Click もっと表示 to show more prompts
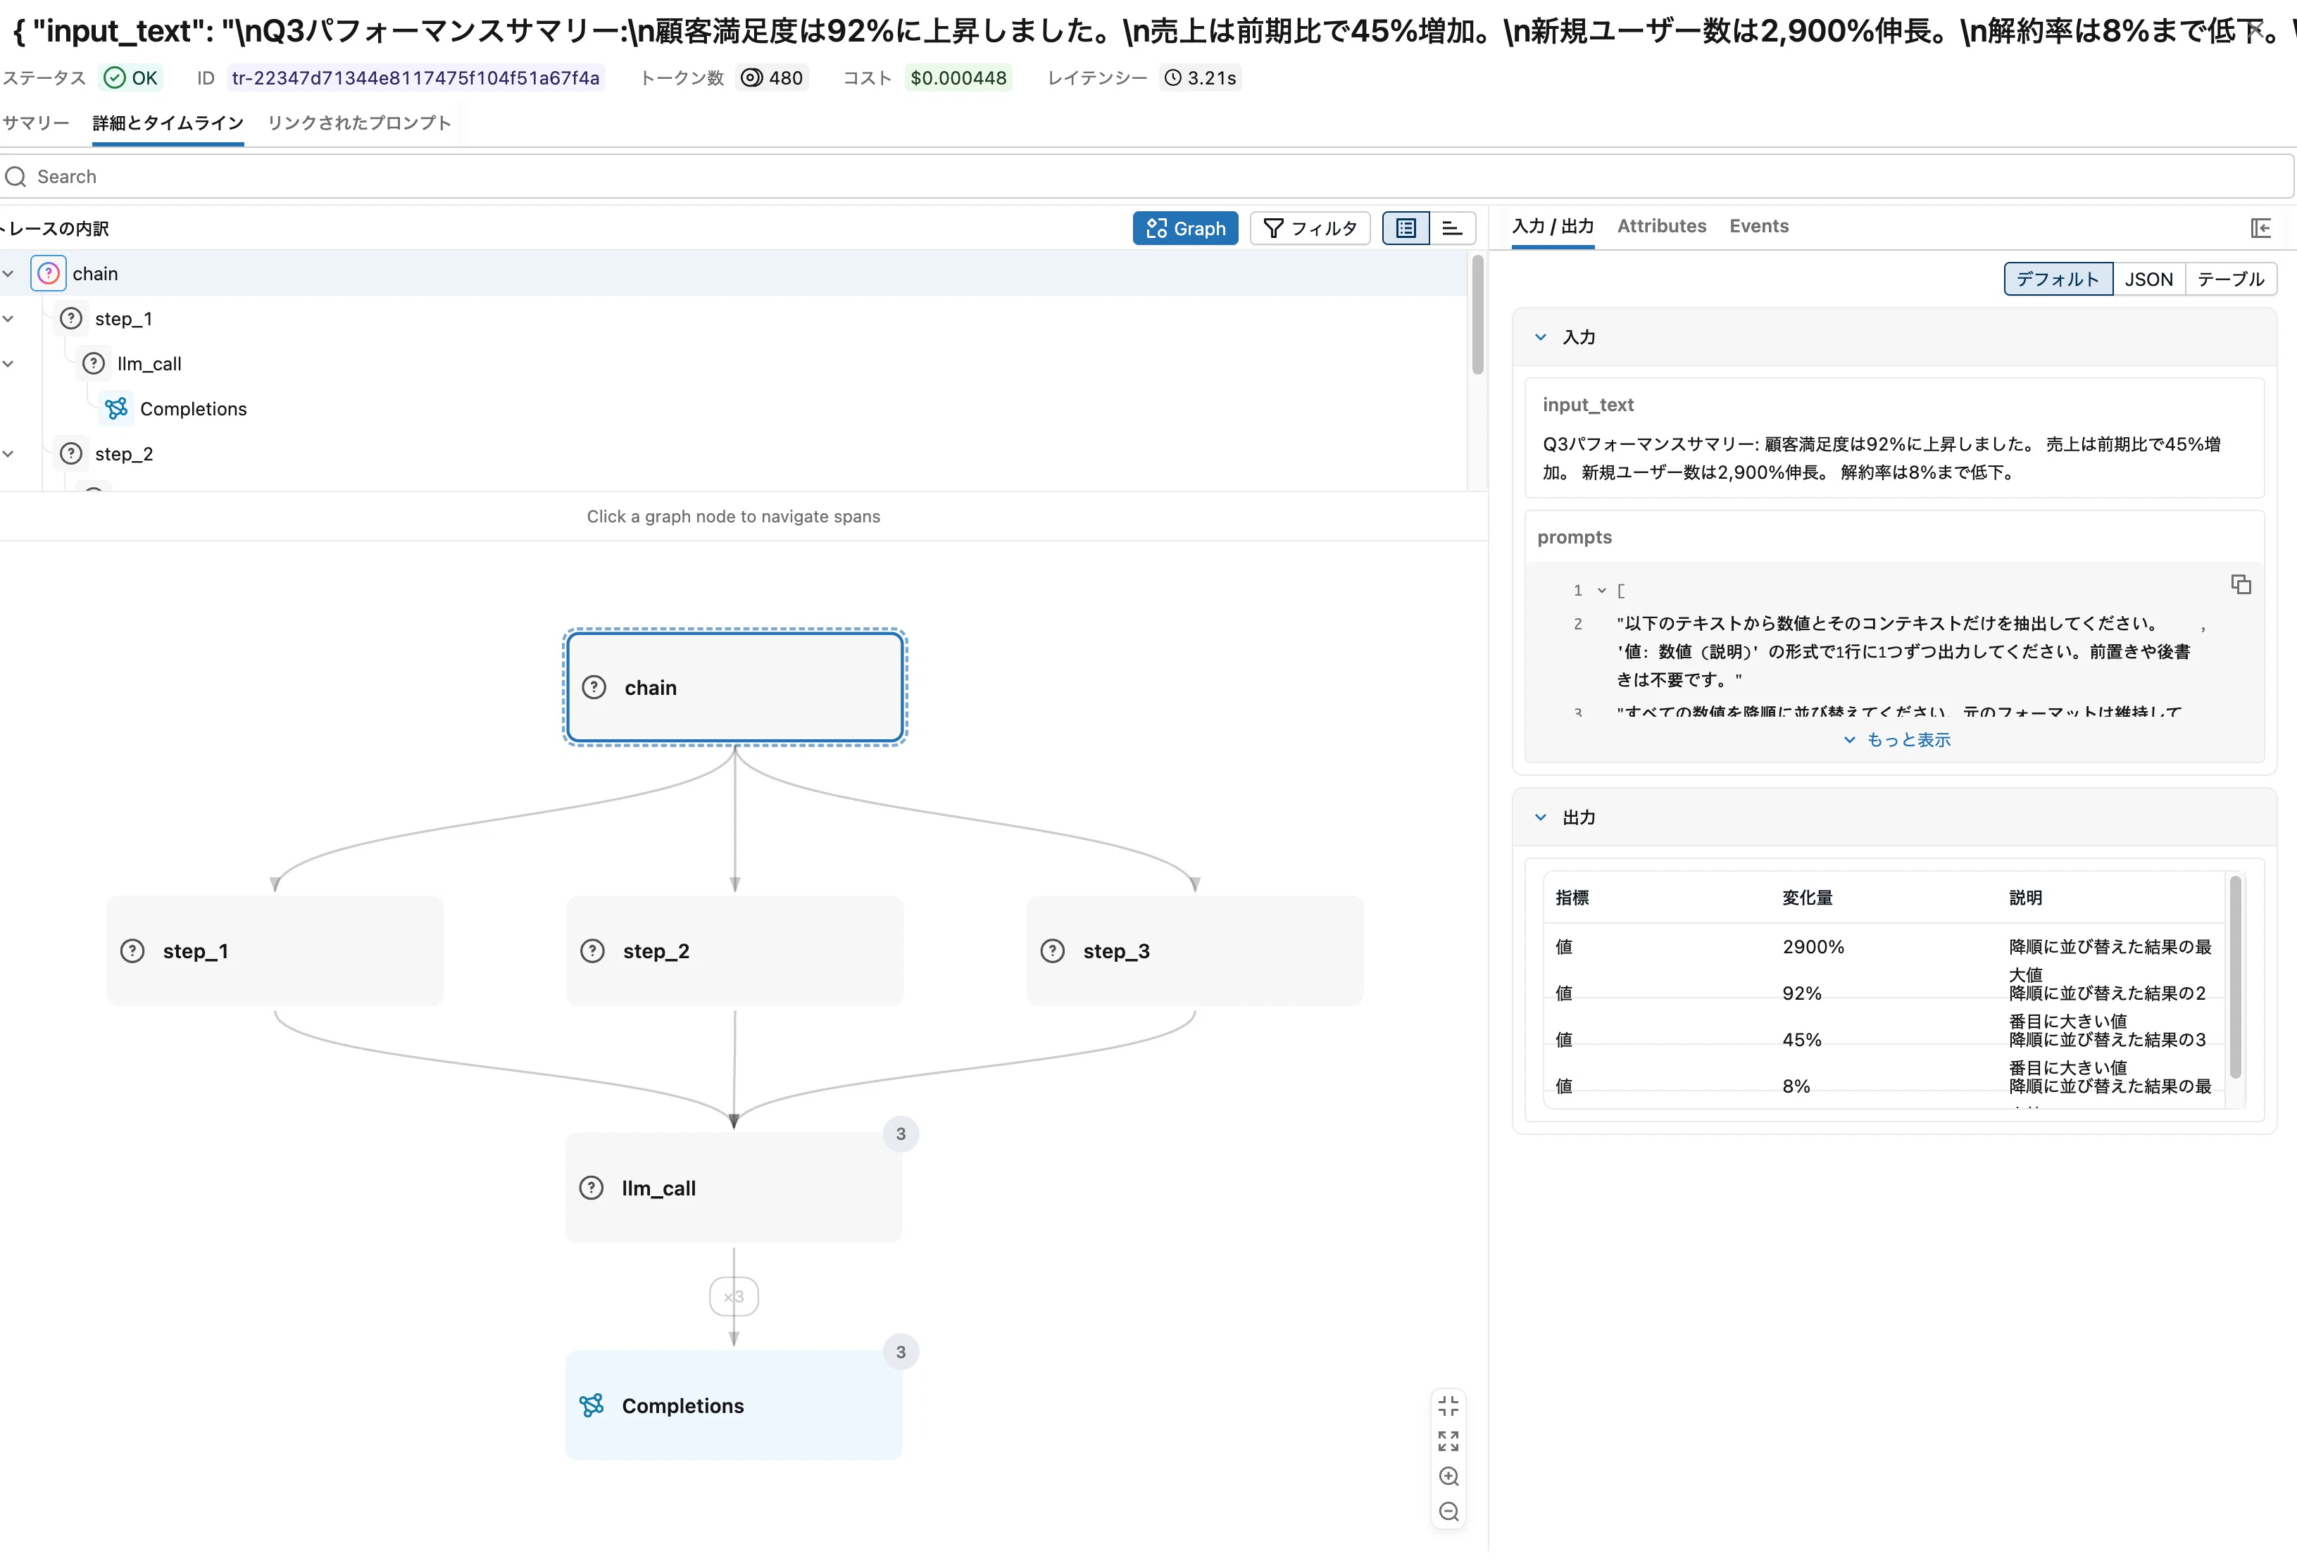This screenshot has width=2297, height=1563. 1897,740
